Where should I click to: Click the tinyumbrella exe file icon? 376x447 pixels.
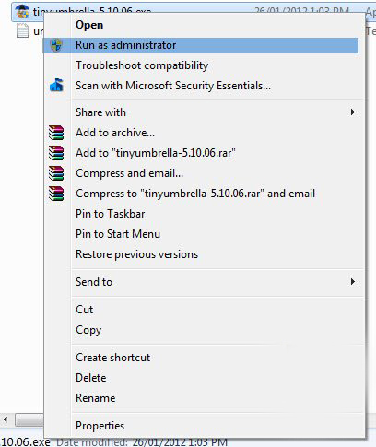(22, 12)
